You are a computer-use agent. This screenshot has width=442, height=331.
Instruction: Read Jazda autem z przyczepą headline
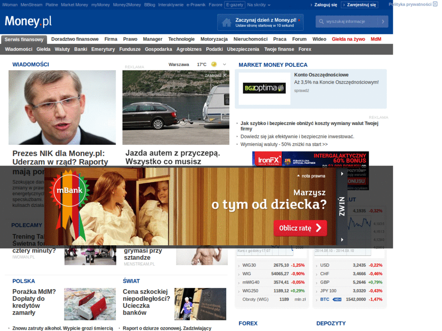tap(173, 157)
